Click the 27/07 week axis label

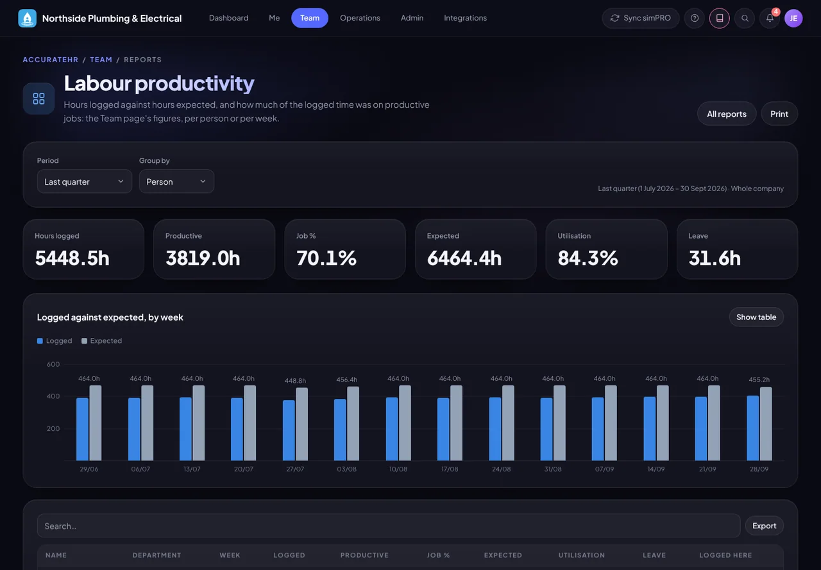[x=295, y=469]
